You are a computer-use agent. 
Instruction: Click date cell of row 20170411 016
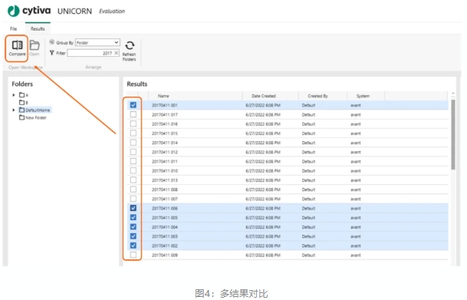pos(263,124)
